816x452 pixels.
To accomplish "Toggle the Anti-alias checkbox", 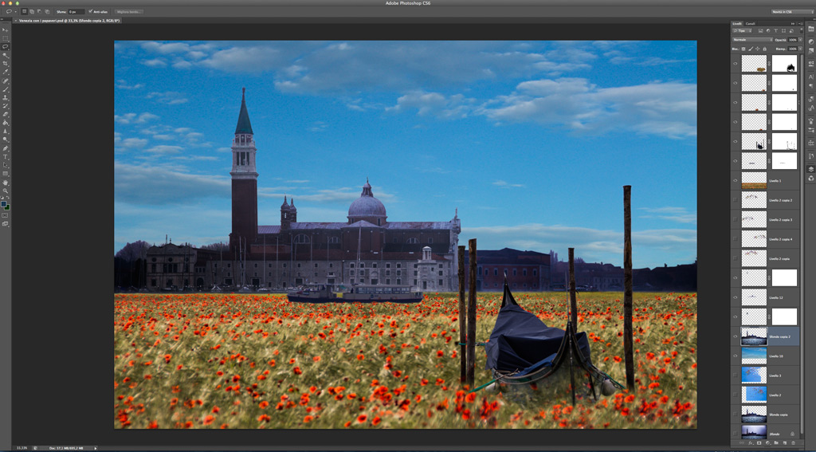I will click(91, 11).
